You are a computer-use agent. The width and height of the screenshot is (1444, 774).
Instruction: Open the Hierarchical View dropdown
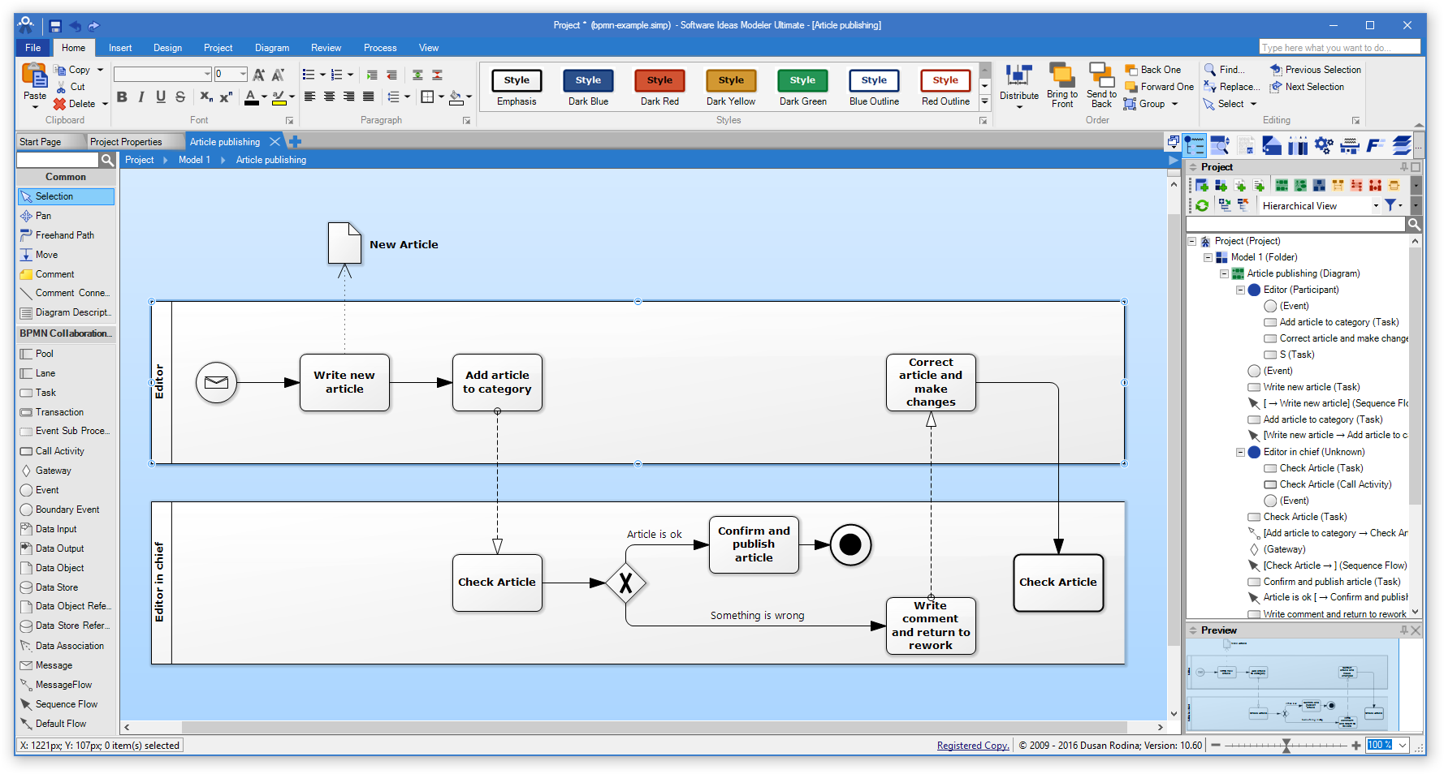1374,204
